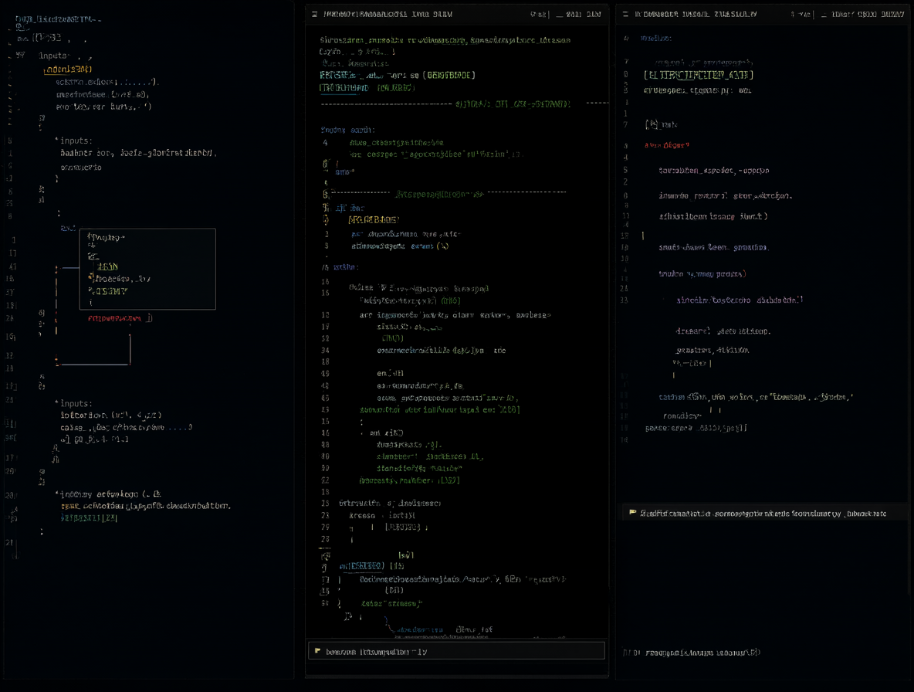Open the hamburger menu in the middle panel header
The width and height of the screenshot is (914, 692).
click(315, 14)
